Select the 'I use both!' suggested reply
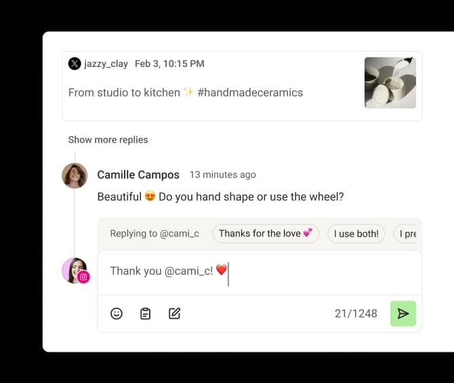Viewport: 454px width, 383px height. [x=356, y=233]
